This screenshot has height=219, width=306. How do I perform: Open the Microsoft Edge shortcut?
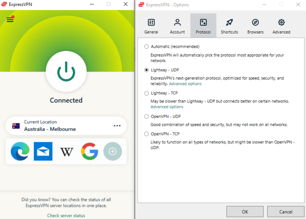[20, 151]
